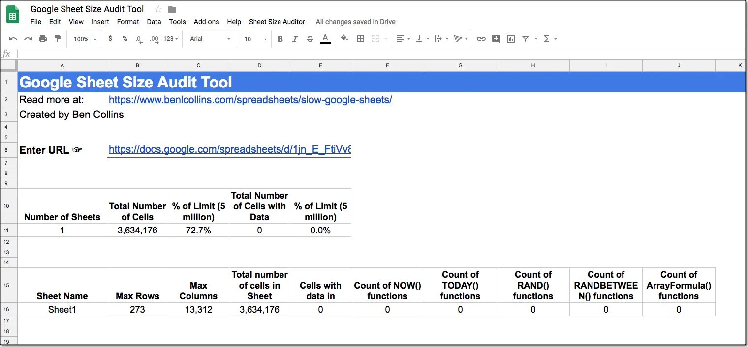
Task: Open the Edit menu
Action: tap(55, 22)
